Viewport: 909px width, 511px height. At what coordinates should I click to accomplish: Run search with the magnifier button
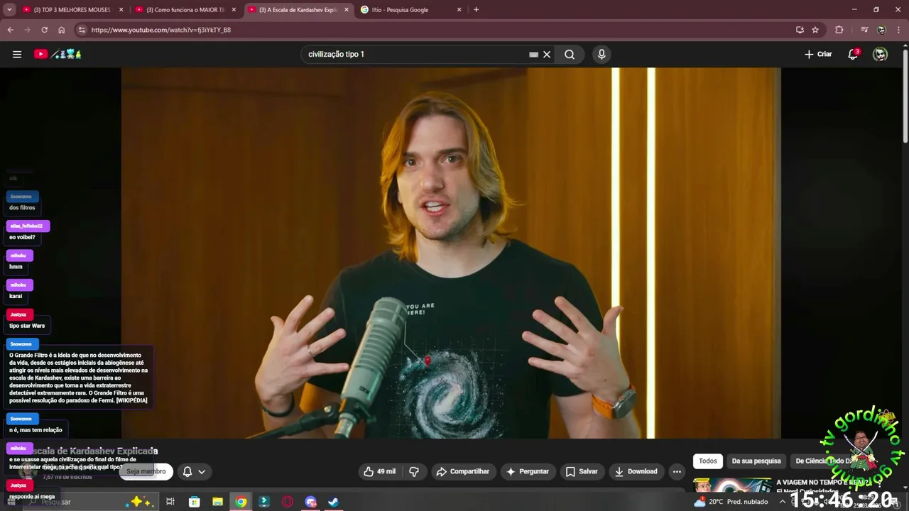[570, 54]
